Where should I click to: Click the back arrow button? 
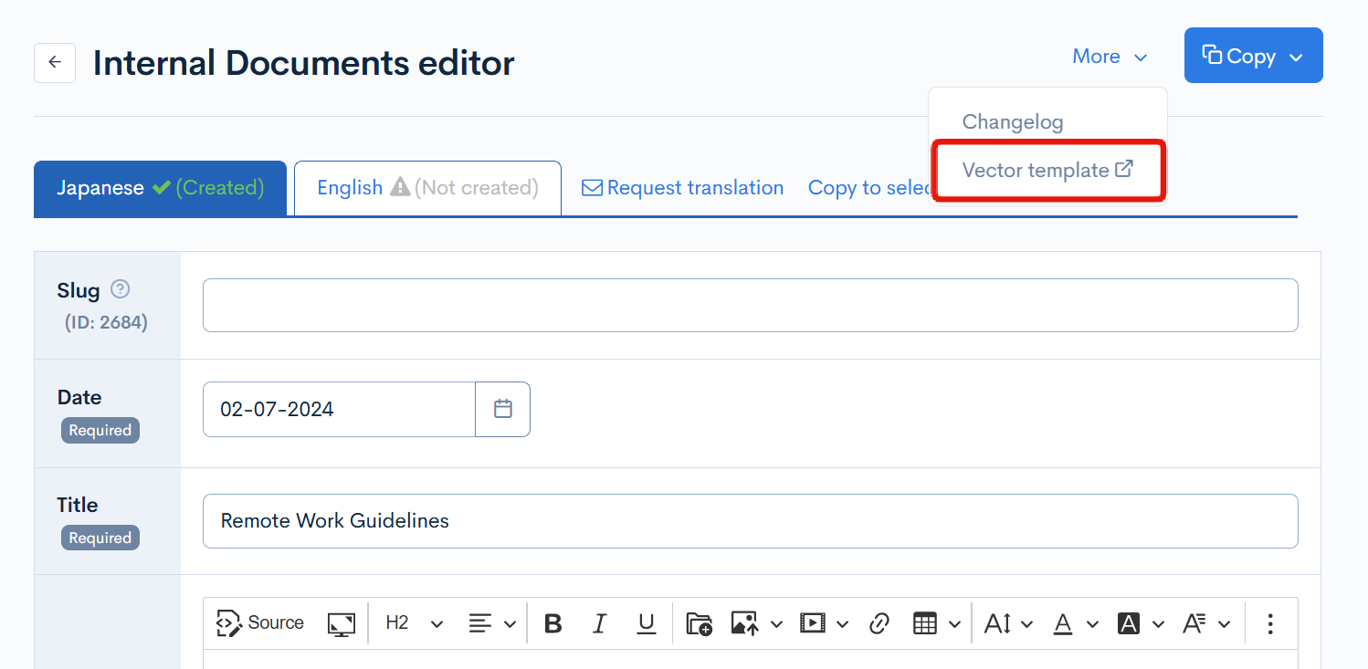[55, 63]
